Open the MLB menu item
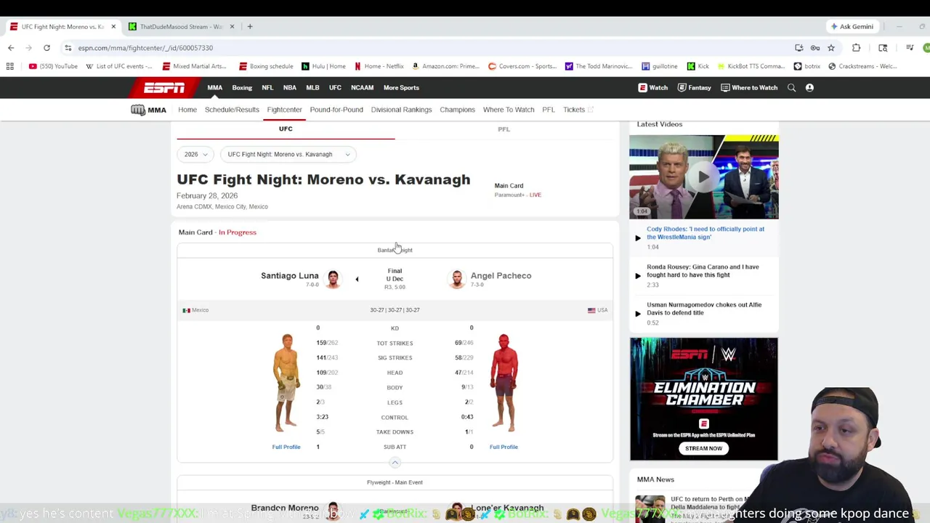The width and height of the screenshot is (930, 523). 312,88
